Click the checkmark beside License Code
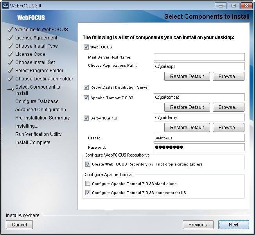The image size is (255, 235). (10, 54)
